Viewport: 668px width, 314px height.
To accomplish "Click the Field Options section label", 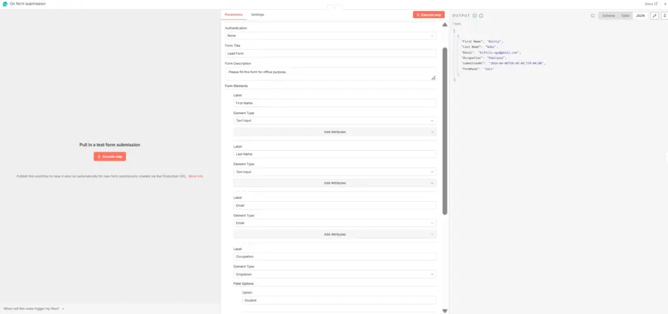I will point(244,283).
